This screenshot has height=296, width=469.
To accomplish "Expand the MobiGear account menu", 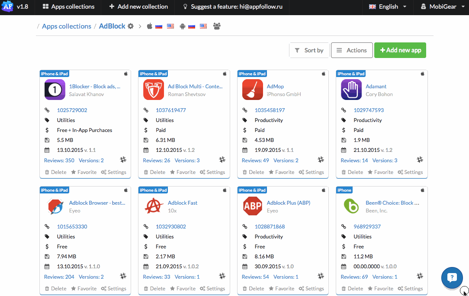I will tap(439, 6).
